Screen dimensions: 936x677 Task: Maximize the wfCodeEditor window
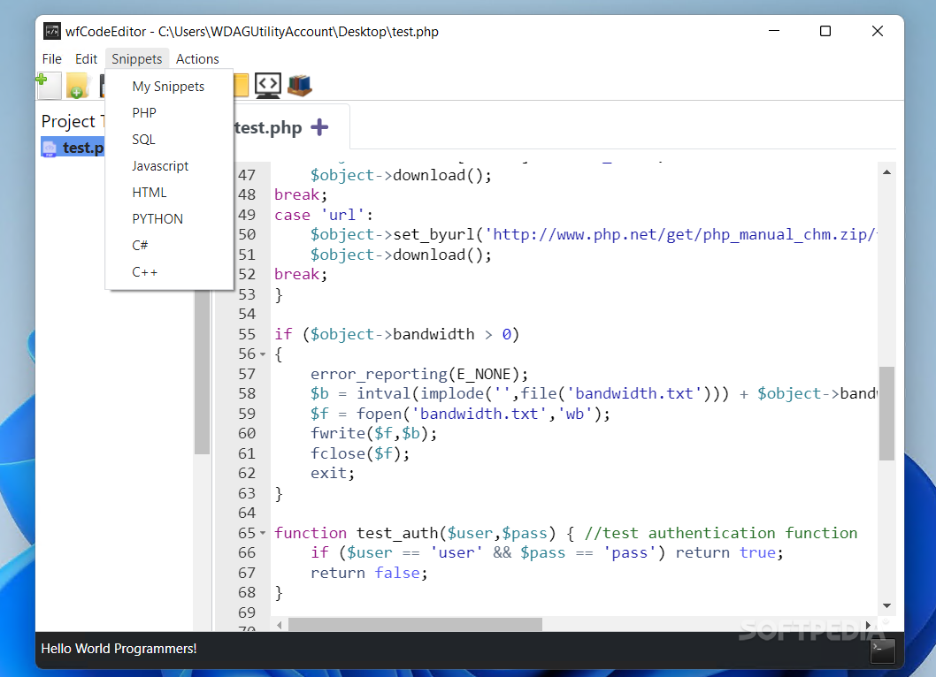click(x=825, y=31)
